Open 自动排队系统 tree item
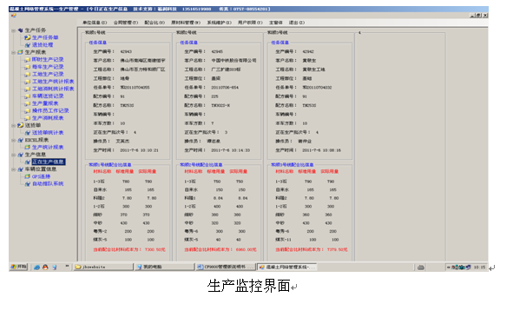 click(x=48, y=184)
